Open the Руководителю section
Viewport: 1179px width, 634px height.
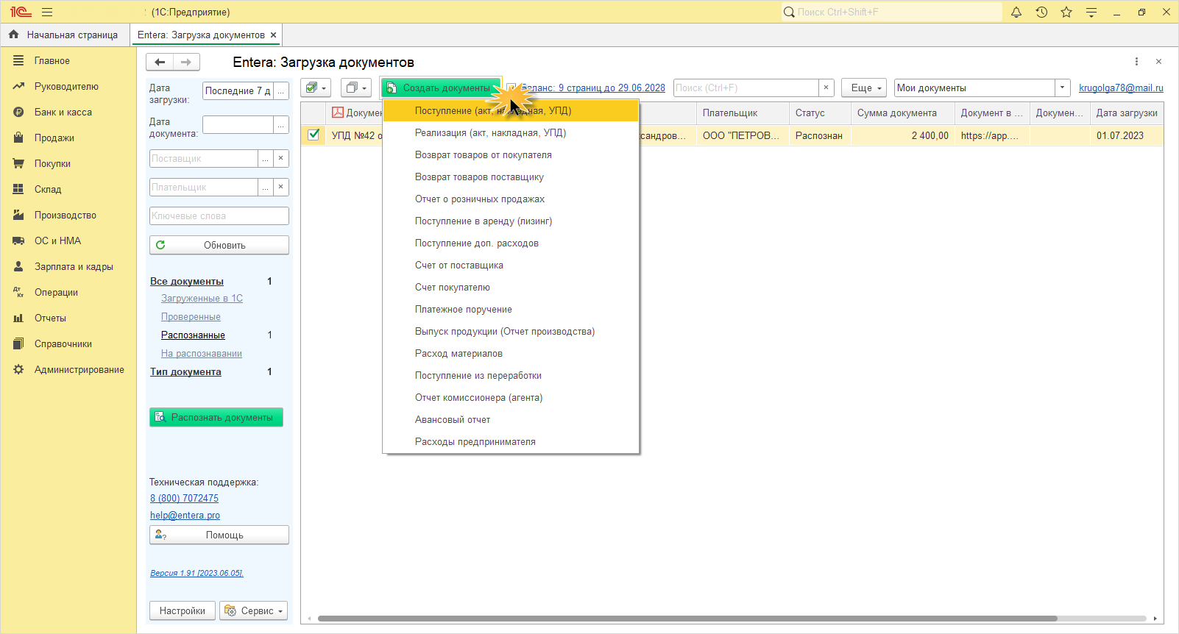(66, 87)
